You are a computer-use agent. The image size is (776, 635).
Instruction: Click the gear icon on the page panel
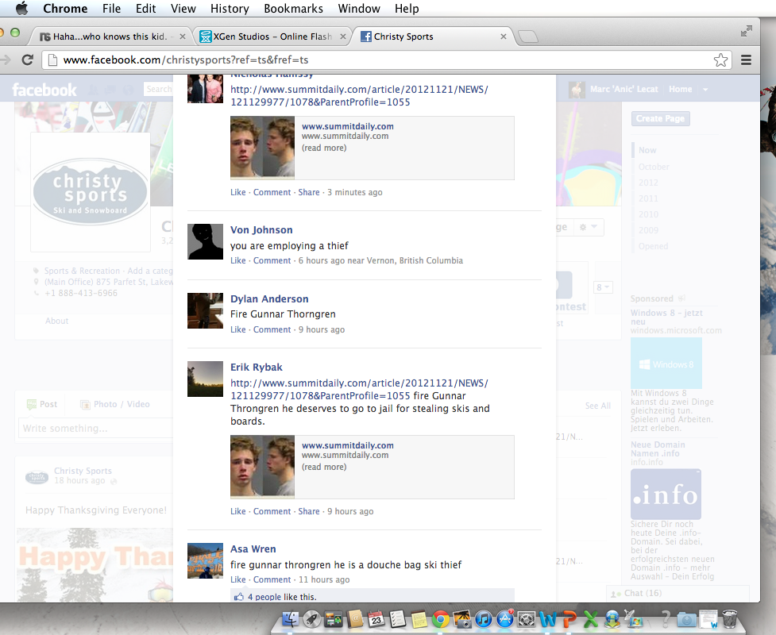[583, 227]
